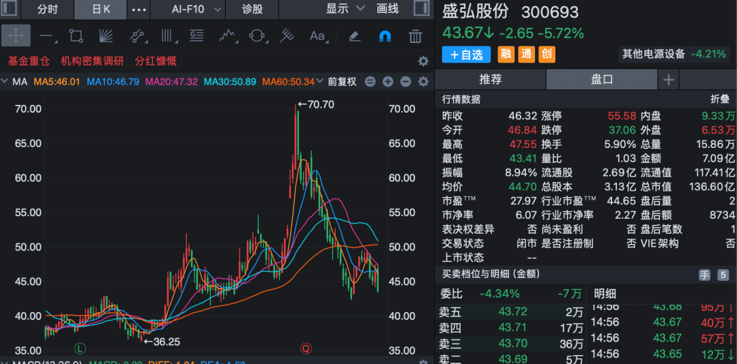This screenshot has height=364, width=737.
Task: Click the 卖四 43.71 order row
Action: click(x=511, y=327)
